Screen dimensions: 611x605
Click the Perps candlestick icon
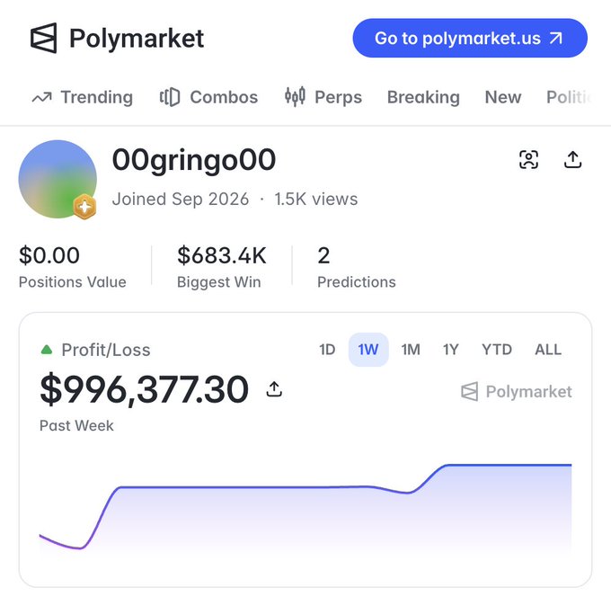click(x=295, y=97)
